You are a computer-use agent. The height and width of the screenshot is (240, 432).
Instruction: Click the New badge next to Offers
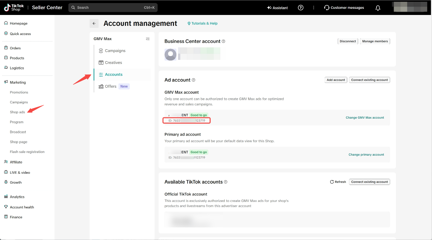(124, 86)
